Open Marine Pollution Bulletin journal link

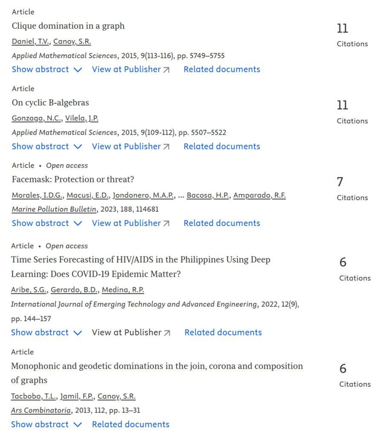click(x=54, y=209)
